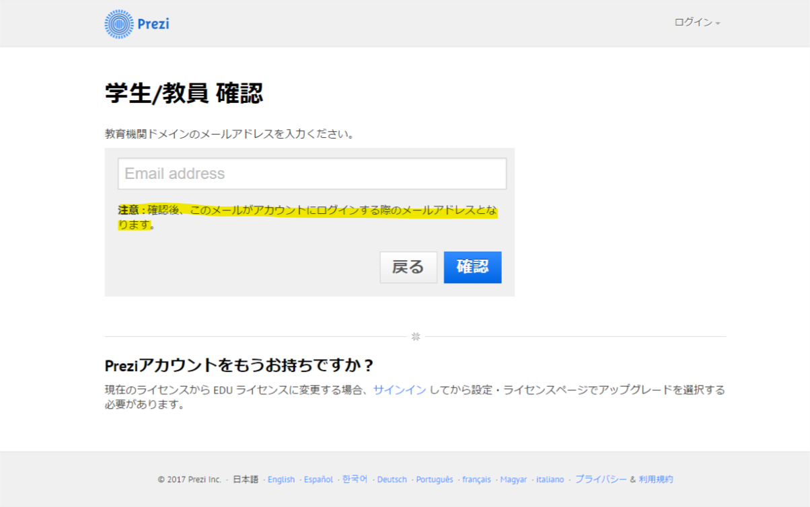Switch language to français
This screenshot has width=810, height=507.
(x=476, y=479)
